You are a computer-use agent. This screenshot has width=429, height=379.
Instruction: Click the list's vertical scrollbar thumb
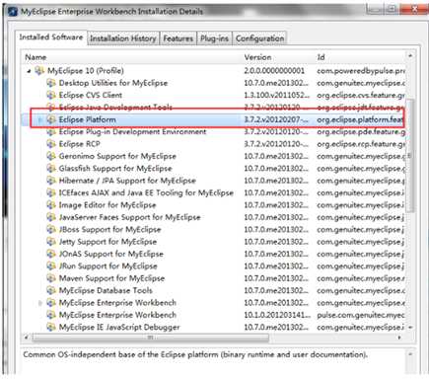(410, 155)
